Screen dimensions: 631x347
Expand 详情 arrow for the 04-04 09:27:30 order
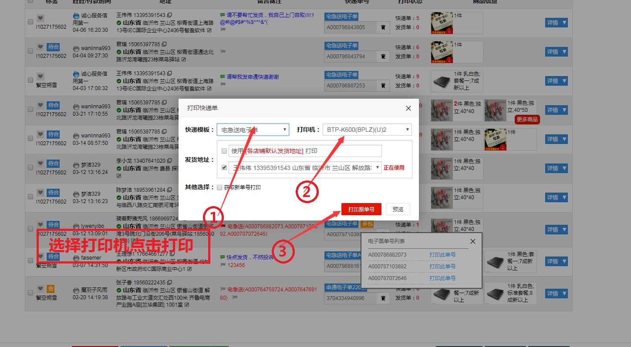(564, 52)
